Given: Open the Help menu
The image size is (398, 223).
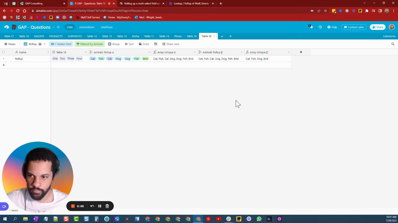Looking at the screenshot, I should coord(332,27).
